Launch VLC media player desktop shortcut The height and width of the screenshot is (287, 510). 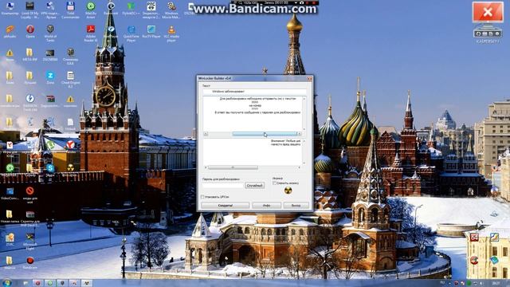pyautogui.click(x=171, y=33)
